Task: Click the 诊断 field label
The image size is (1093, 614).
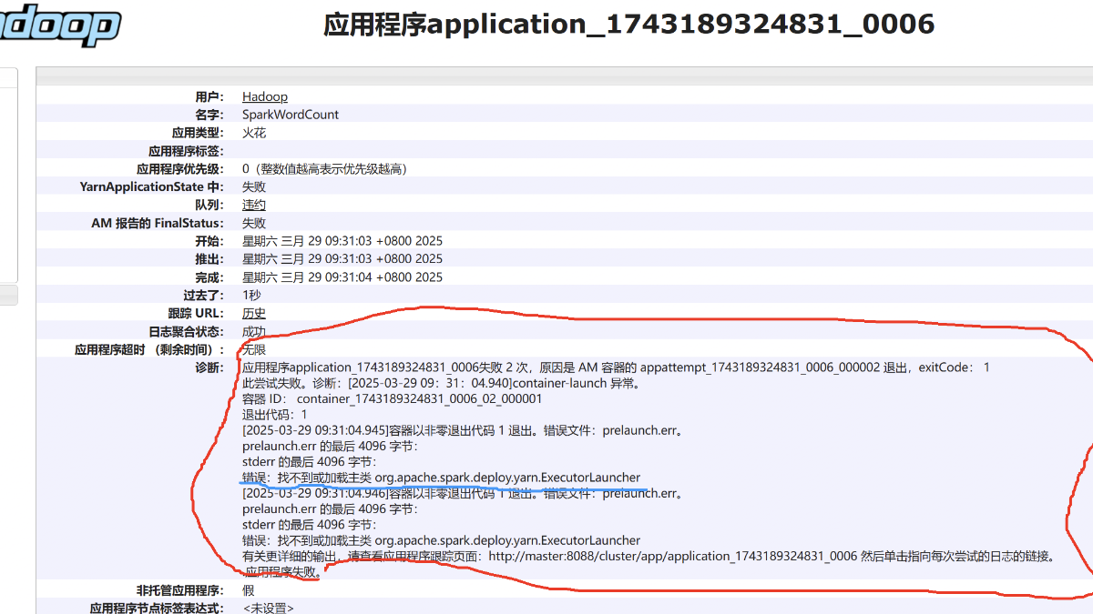Action: 209,367
